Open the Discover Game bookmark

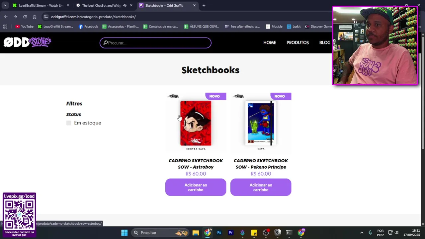click(318, 27)
